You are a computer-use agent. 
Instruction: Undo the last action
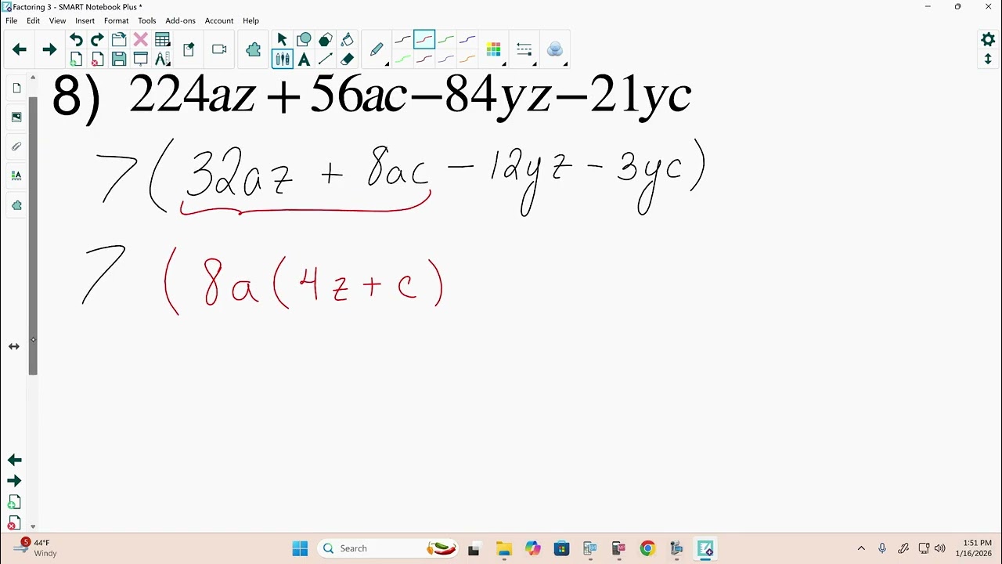tap(76, 40)
